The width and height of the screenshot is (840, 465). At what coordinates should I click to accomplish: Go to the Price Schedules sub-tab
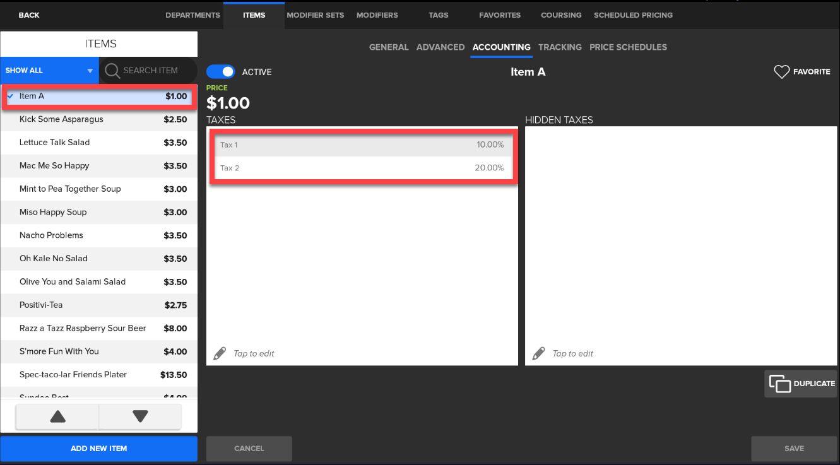[x=628, y=47]
